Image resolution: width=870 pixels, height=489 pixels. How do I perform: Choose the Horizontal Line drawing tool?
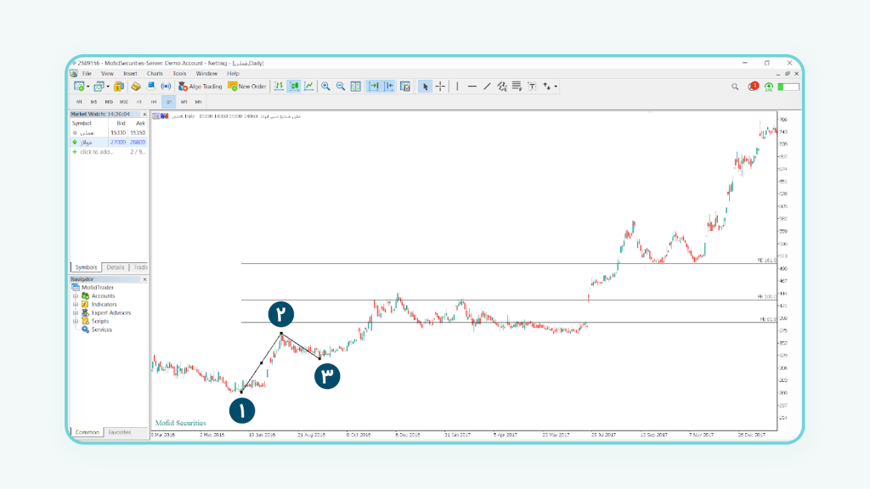(472, 87)
